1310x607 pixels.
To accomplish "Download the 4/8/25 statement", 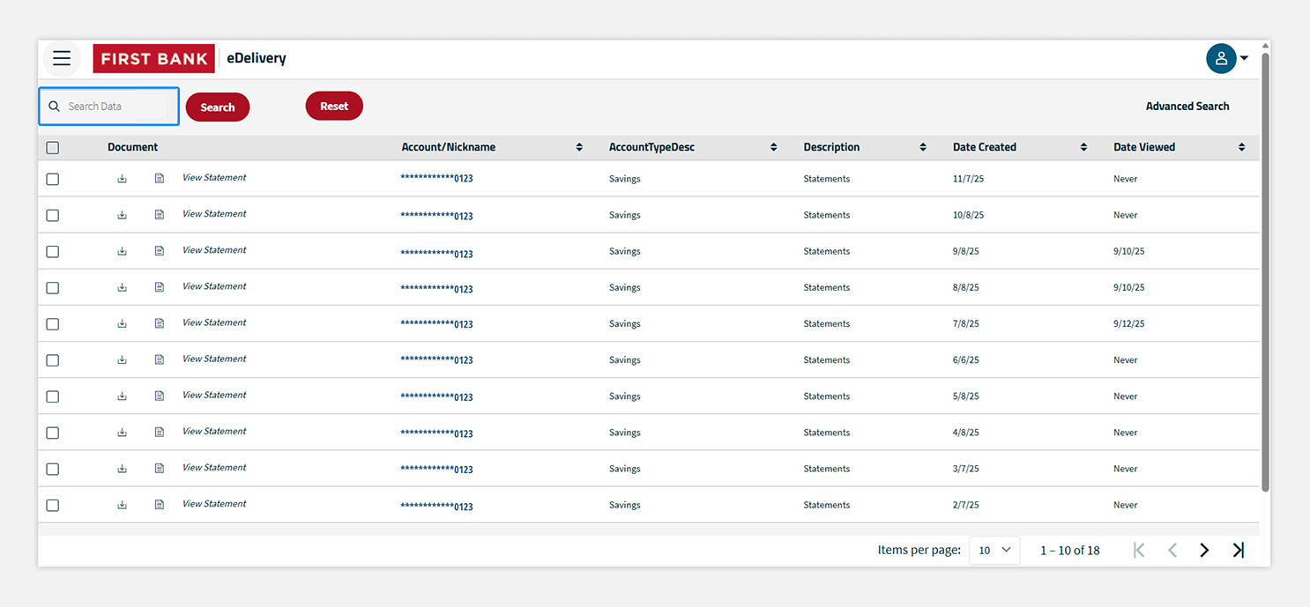I will pyautogui.click(x=123, y=433).
